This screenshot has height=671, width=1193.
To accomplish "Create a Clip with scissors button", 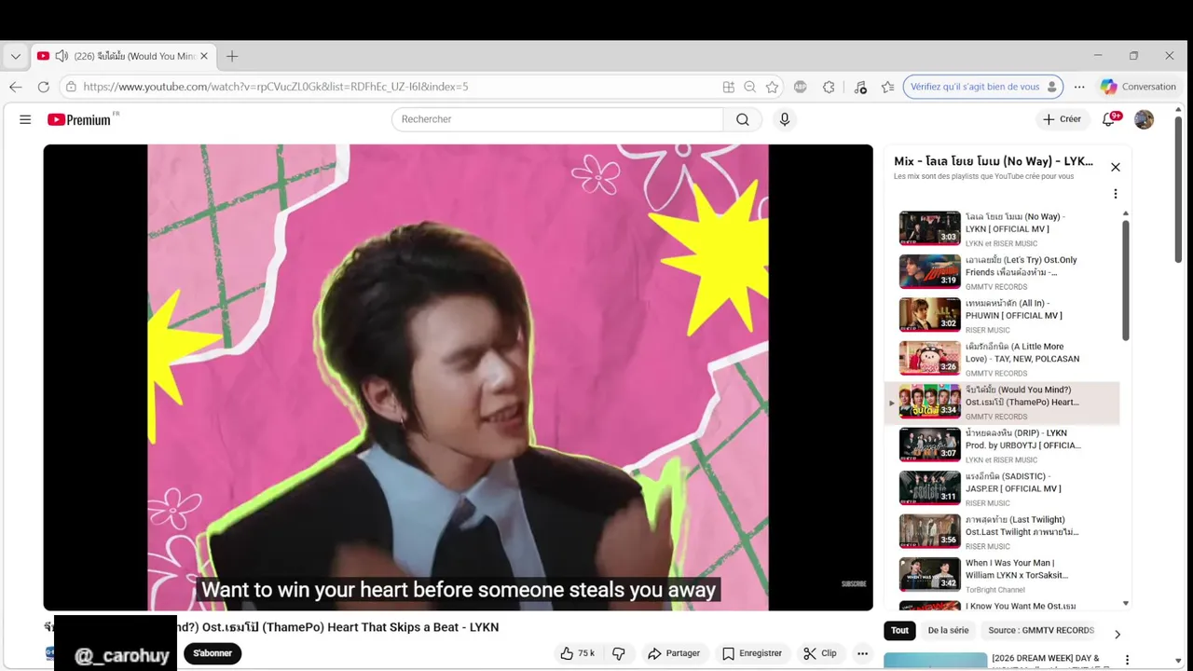I will (820, 653).
